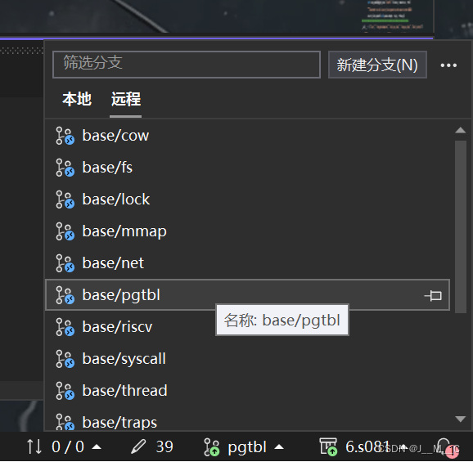
Task: Click the branch icon beside base/net
Action: tap(65, 263)
